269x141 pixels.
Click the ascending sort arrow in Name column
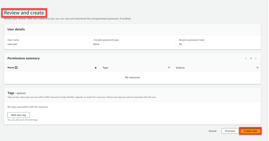point(96,68)
